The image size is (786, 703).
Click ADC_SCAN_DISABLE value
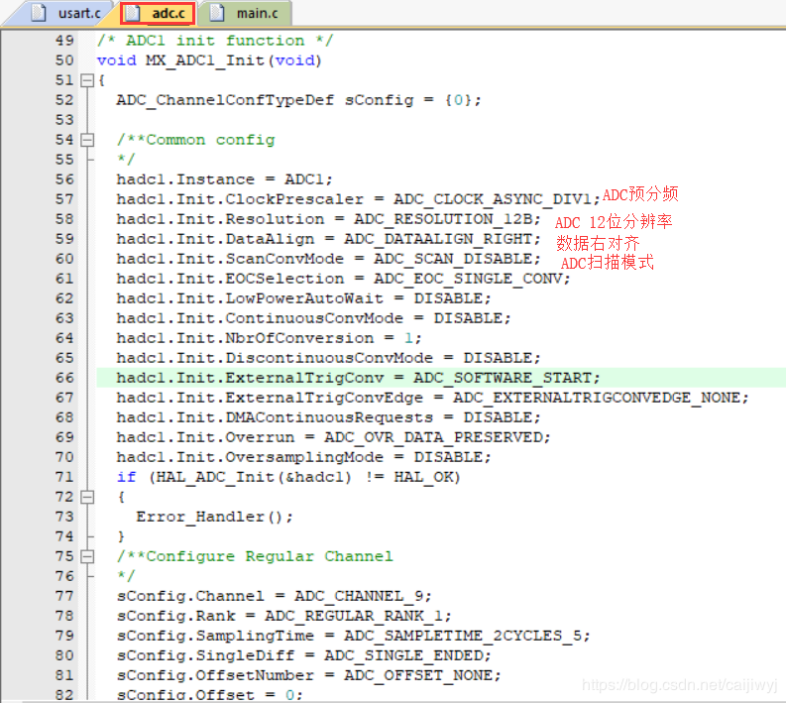coord(453,259)
